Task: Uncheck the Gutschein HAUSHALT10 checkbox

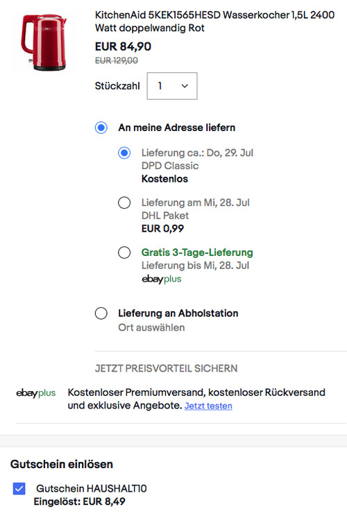Action: (x=19, y=488)
